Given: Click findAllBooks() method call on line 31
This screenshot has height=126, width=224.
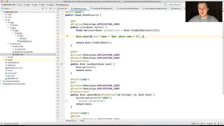Looking at the screenshot, I should pyautogui.click(x=102, y=43).
